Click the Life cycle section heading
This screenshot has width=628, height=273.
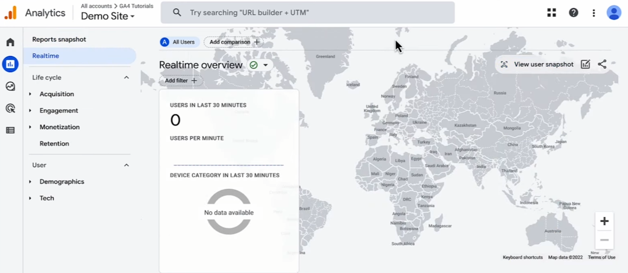tap(47, 78)
